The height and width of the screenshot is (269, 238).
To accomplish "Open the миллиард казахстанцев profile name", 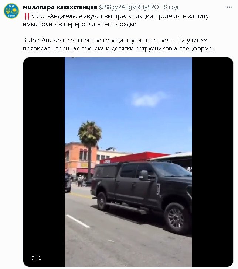I will tap(60, 7).
